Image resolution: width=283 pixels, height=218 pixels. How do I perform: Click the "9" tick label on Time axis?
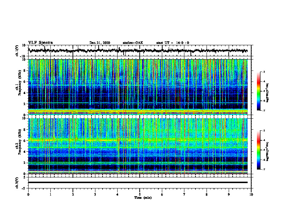click(x=229, y=194)
